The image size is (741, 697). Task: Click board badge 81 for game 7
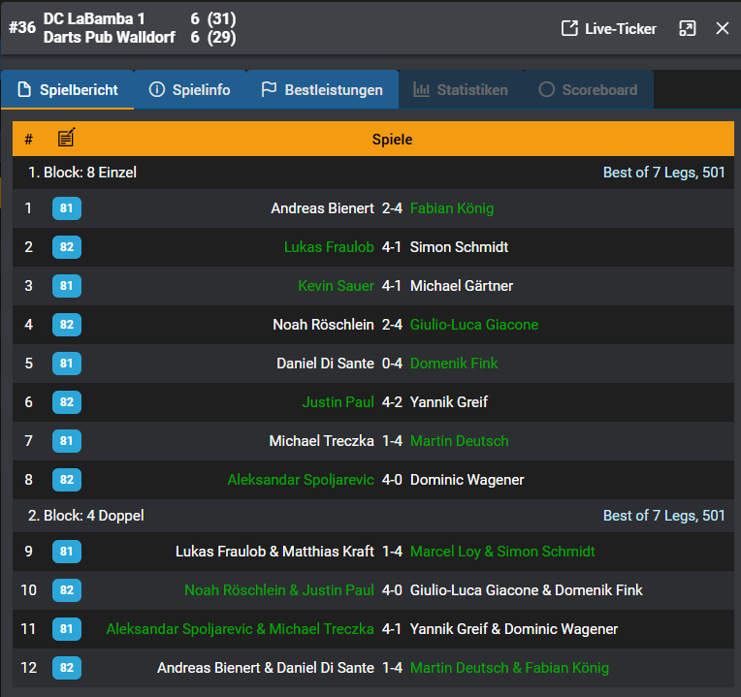[x=67, y=441]
